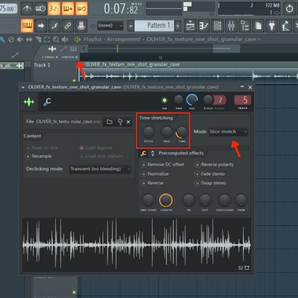
Task: Add a new pattern with plus button
Action: 178,26
